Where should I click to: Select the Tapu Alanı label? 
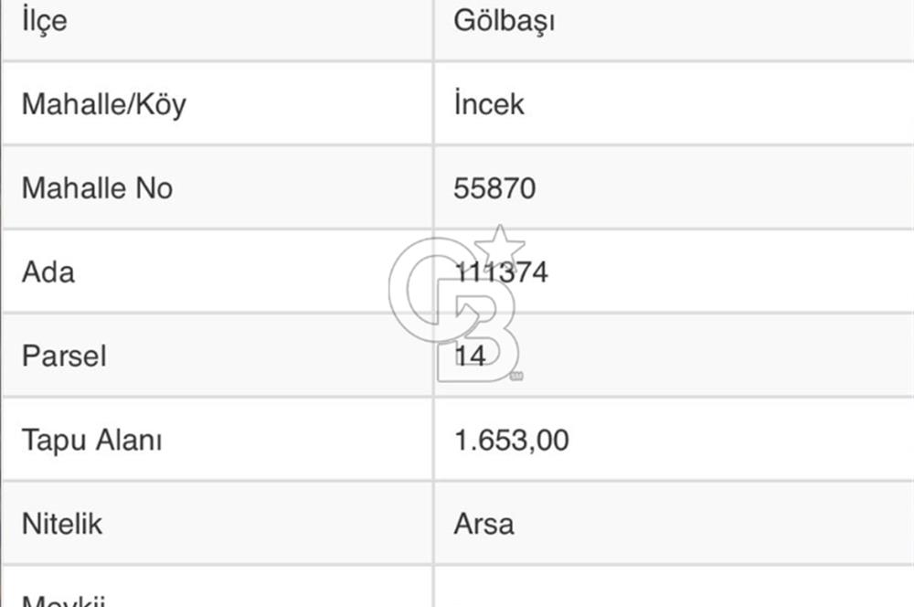tap(91, 441)
